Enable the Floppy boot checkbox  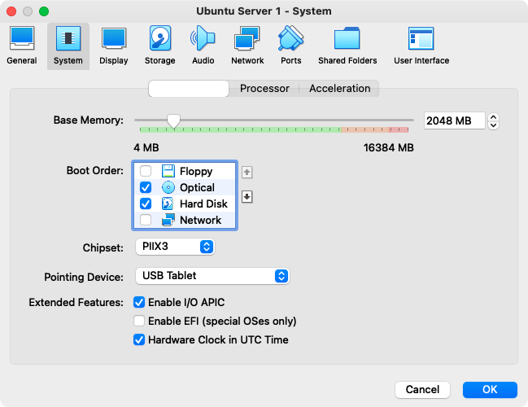coord(146,171)
